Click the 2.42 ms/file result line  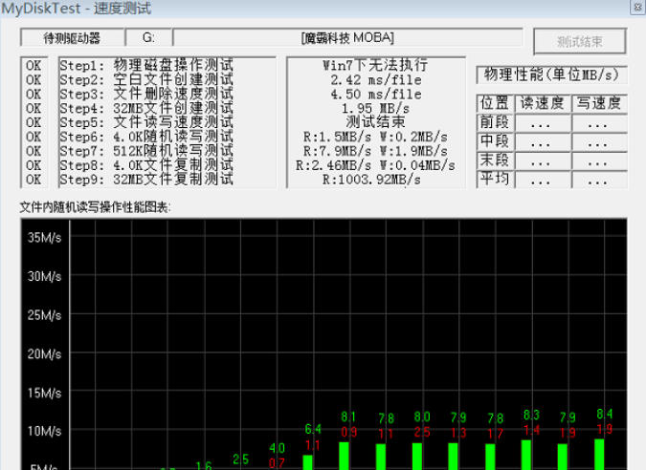click(375, 80)
